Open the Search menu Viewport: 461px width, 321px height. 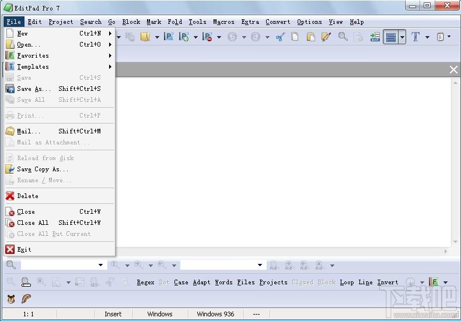point(91,22)
